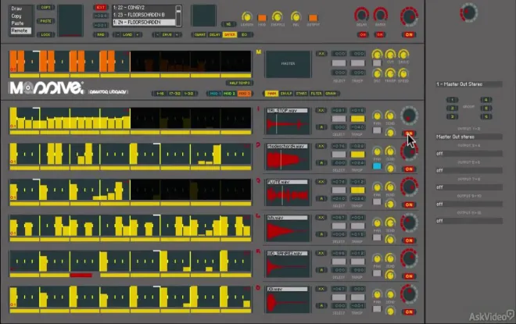Click the PAN knob in FLUTE.wav row
Screen dimensions: 516x324
[x=377, y=187]
